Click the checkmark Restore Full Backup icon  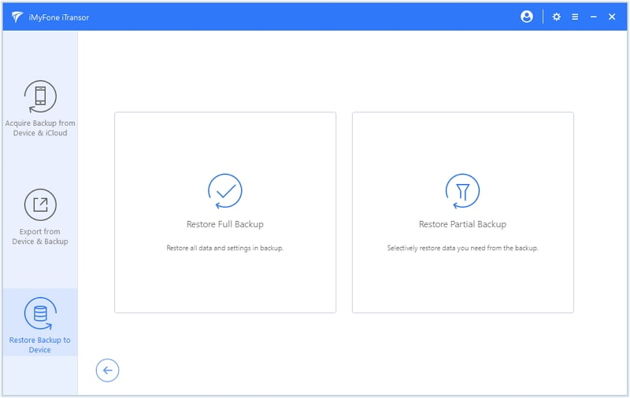coord(225,191)
